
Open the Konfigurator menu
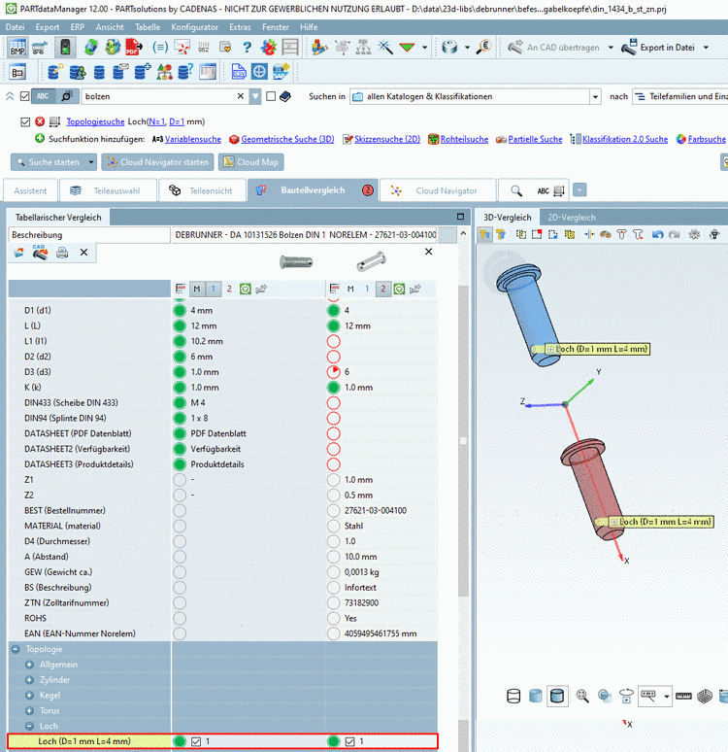pos(194,27)
